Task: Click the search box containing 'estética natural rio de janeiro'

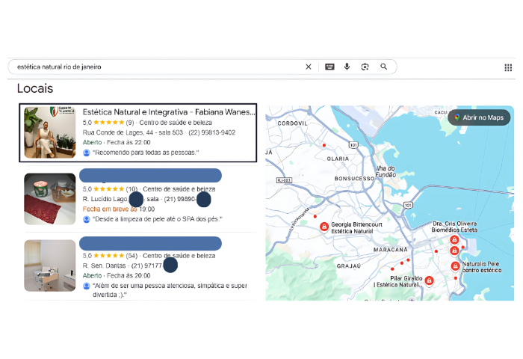Action: point(202,67)
